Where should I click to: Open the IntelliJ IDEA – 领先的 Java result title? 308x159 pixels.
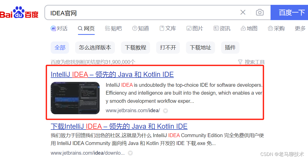point(112,75)
